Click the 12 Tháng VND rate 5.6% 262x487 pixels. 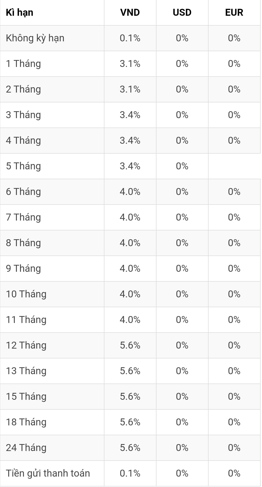point(130,345)
